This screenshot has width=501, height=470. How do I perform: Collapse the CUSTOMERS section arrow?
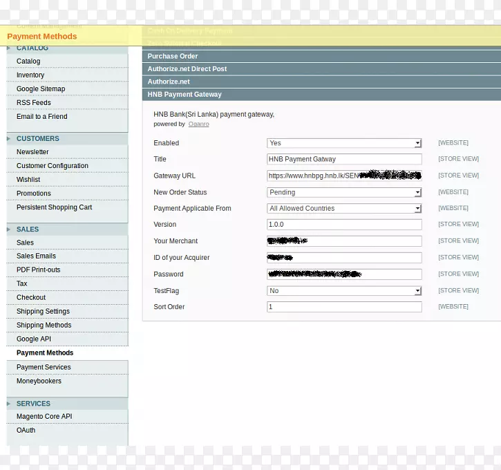(x=10, y=139)
